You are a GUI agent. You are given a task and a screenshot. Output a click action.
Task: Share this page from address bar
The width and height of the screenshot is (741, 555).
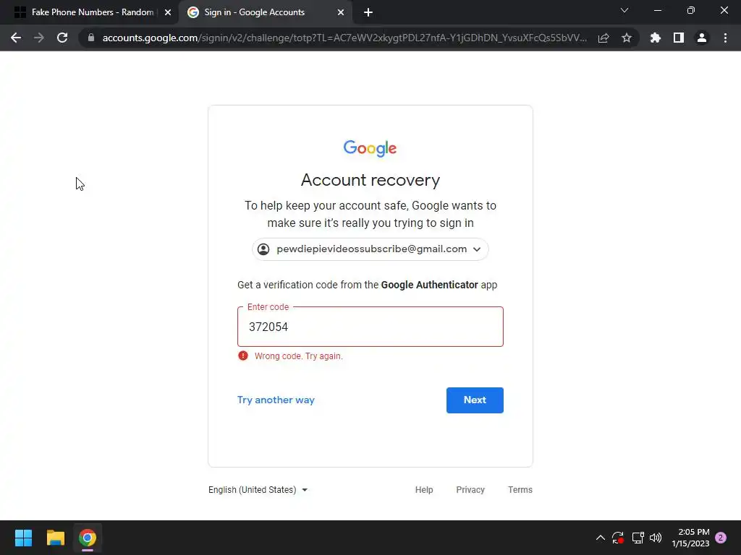tap(604, 38)
